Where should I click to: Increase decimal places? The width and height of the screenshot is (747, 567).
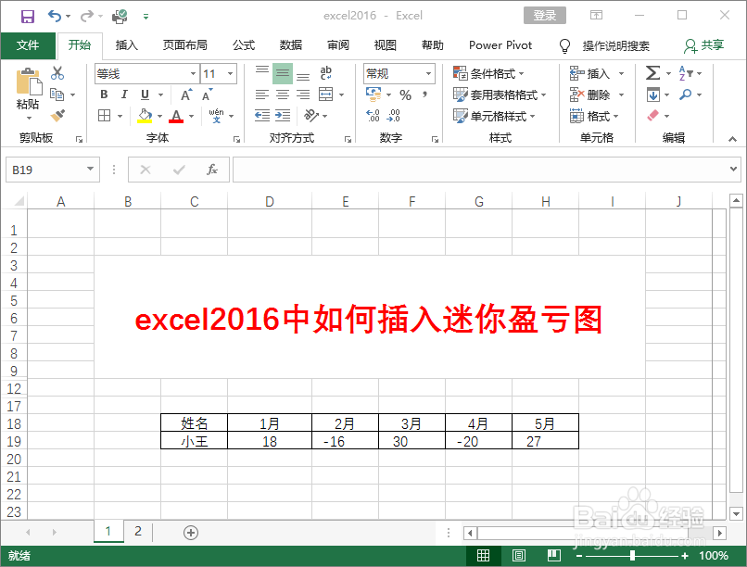point(373,116)
